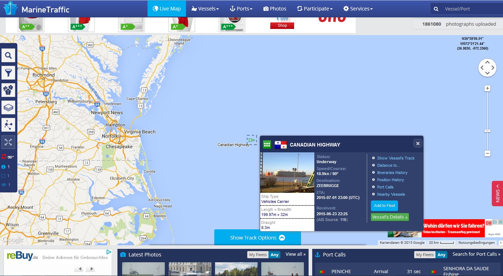Viewport: 503px width, 276px height.
Task: Click the Port Calls anchor icon
Action: pyautogui.click(x=318, y=255)
